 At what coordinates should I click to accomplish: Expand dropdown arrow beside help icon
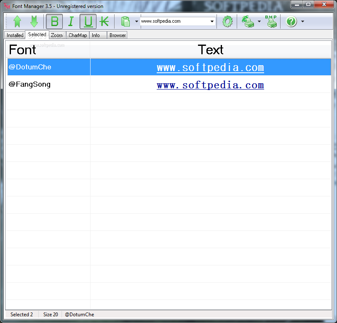pos(302,21)
